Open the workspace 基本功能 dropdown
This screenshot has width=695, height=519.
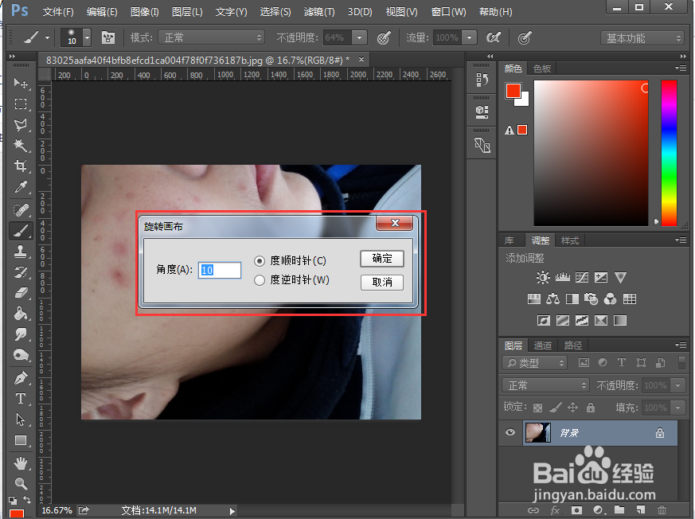642,38
